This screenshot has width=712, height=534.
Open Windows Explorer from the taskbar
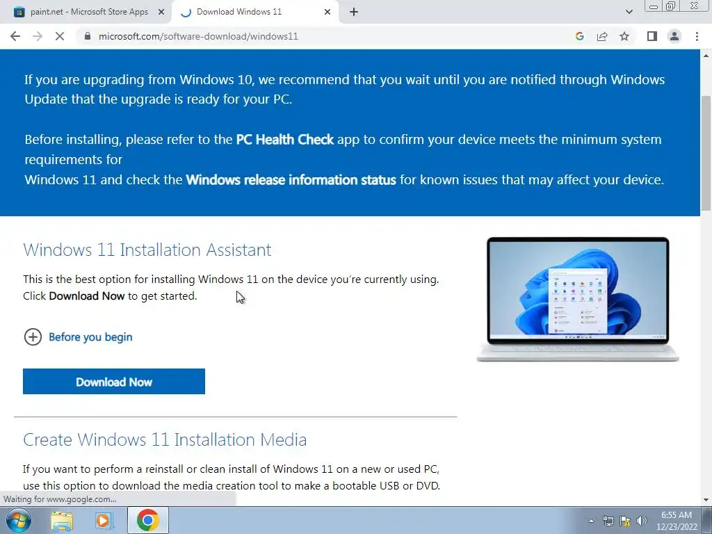62,520
